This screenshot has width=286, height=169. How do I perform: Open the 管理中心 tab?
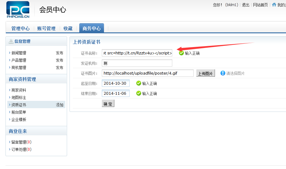point(20,28)
